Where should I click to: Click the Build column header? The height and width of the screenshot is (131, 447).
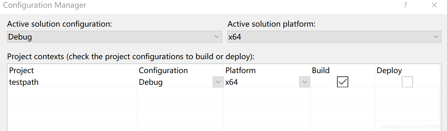(320, 71)
